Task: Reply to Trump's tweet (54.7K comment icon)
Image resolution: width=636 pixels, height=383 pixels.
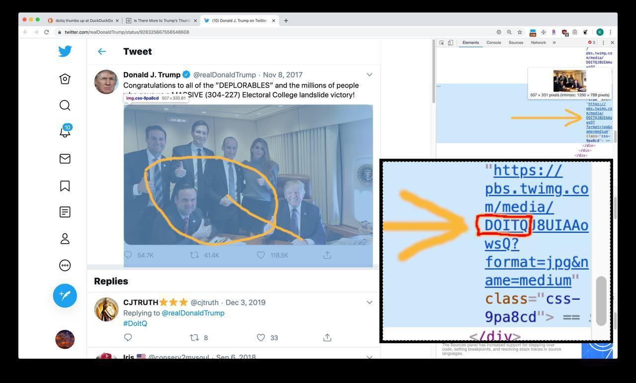Action: [128, 255]
